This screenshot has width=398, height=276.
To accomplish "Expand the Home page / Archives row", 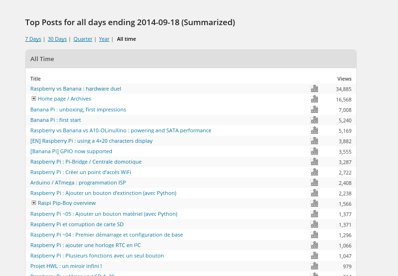I will [x=34, y=99].
